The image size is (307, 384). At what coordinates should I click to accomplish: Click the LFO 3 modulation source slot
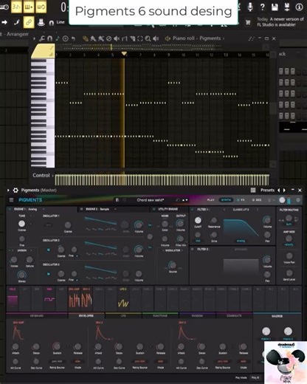pyautogui.click(x=123, y=298)
